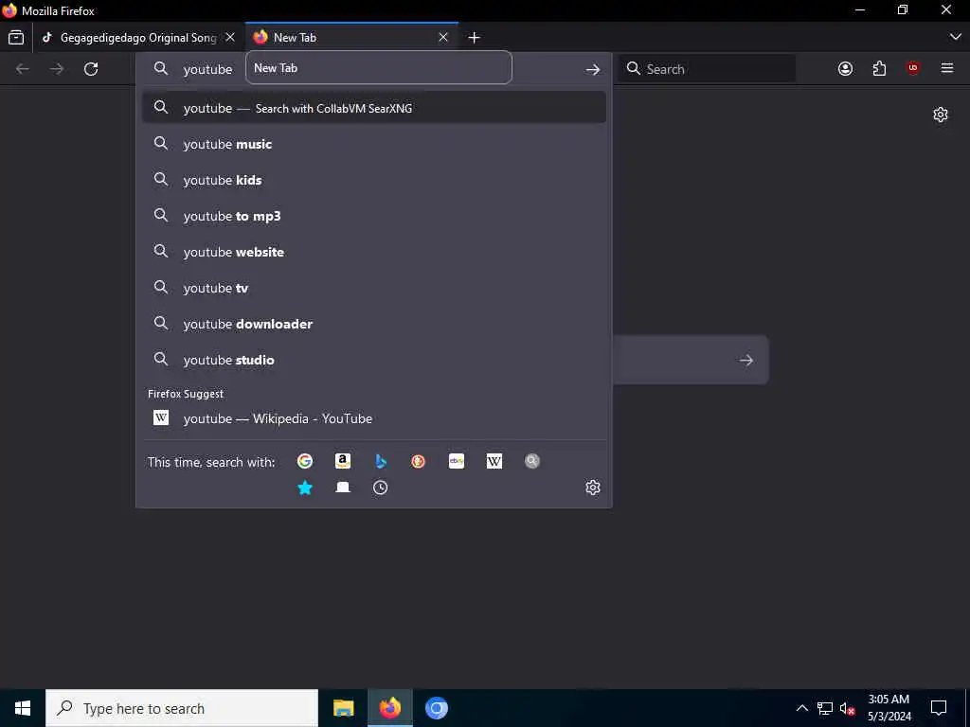Open the clock showing 3:05 AM
970x727 pixels.
coord(889,708)
